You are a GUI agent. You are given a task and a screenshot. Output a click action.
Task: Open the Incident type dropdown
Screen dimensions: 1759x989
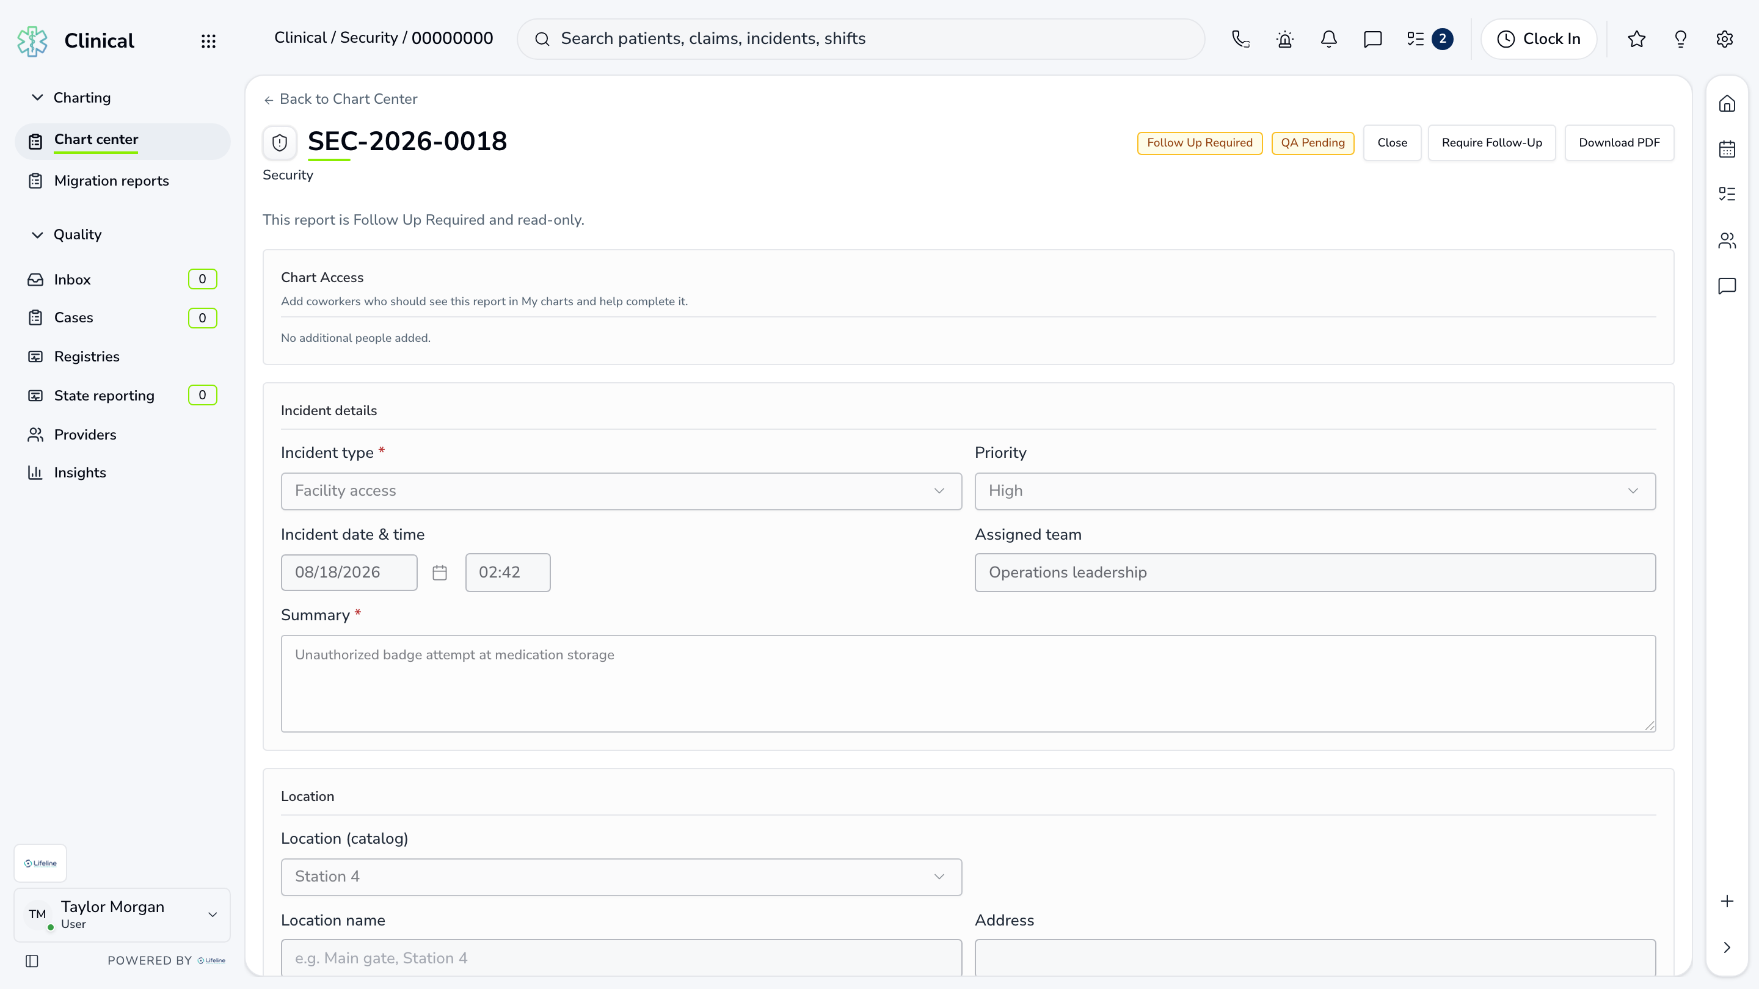(x=621, y=491)
